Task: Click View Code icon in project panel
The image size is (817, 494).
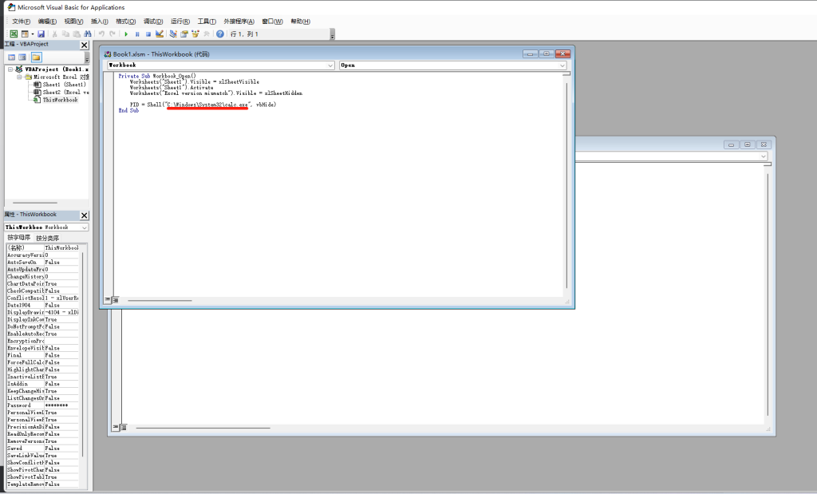Action: [x=11, y=57]
